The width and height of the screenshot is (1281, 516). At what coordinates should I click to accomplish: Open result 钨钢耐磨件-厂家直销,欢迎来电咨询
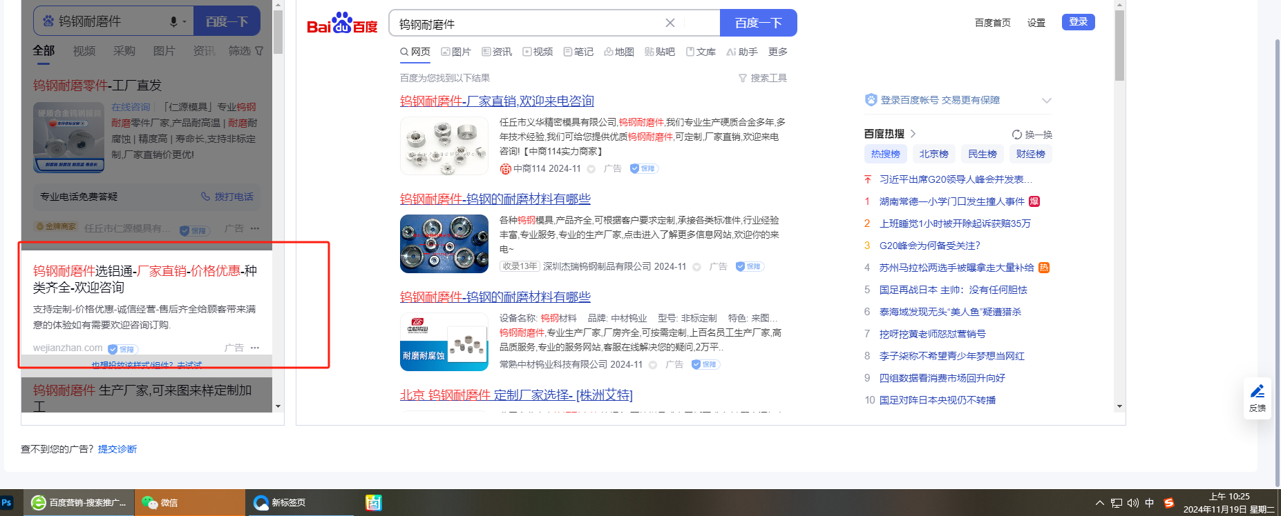point(497,101)
